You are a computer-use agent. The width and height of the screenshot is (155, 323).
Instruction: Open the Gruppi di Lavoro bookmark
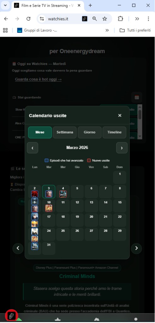pyautogui.click(x=37, y=31)
